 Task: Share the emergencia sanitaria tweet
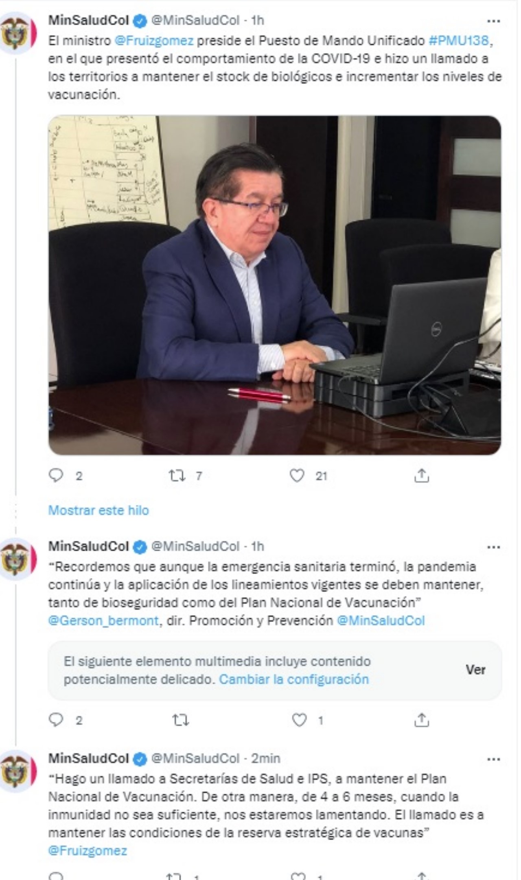click(x=422, y=720)
